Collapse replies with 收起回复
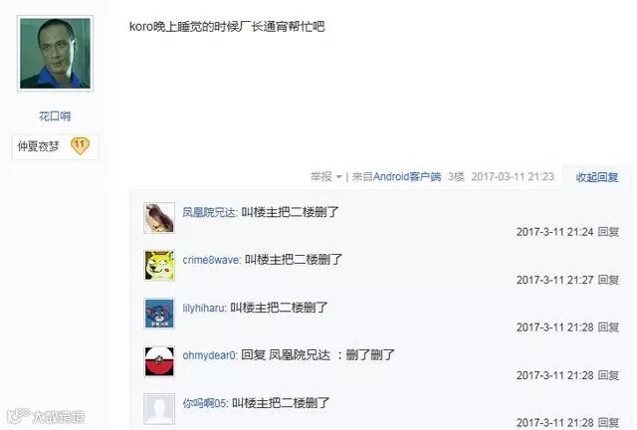637x430 pixels. coord(597,177)
